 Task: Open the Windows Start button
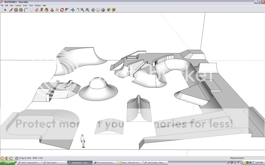pos(8,163)
